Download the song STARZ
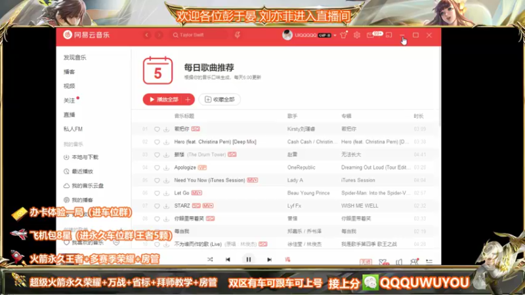Image resolution: width=525 pixels, height=295 pixels. 166,206
